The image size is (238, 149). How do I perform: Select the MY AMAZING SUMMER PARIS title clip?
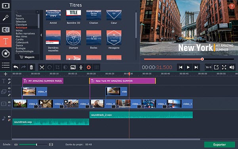coord(43,81)
